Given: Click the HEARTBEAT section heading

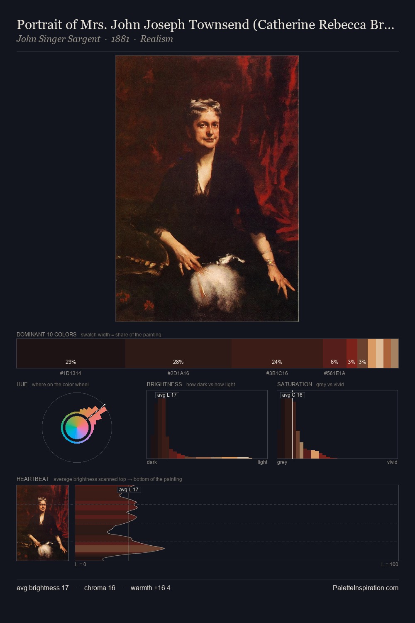Looking at the screenshot, I should [x=33, y=479].
